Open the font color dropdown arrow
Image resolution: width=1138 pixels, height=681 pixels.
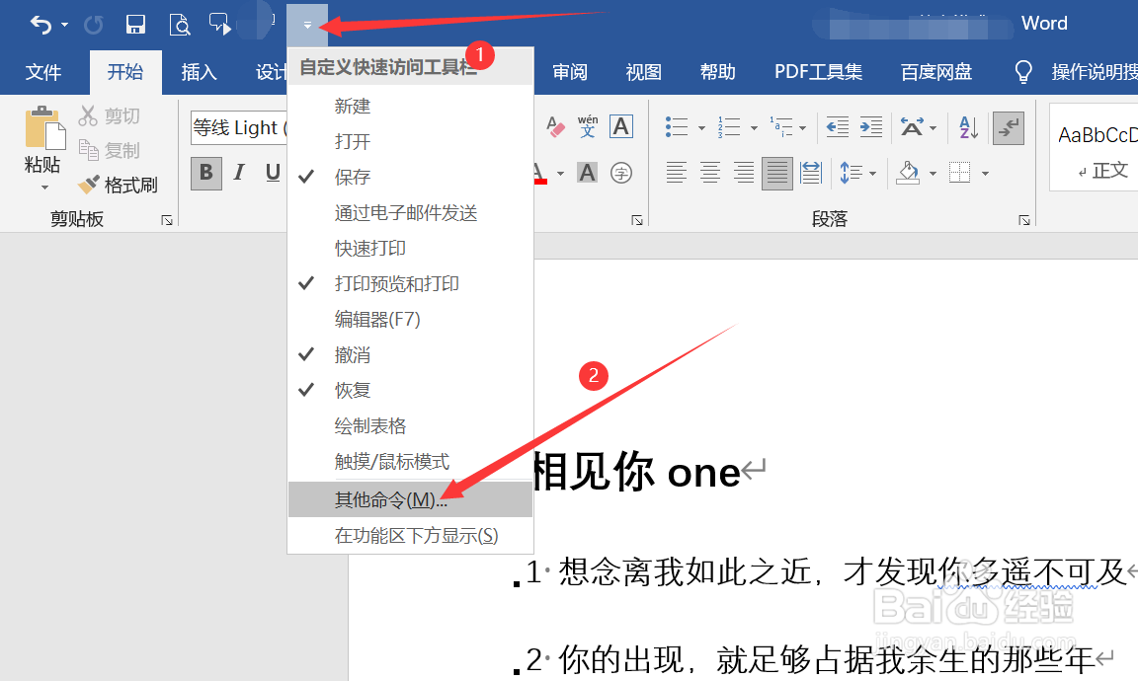(x=559, y=174)
